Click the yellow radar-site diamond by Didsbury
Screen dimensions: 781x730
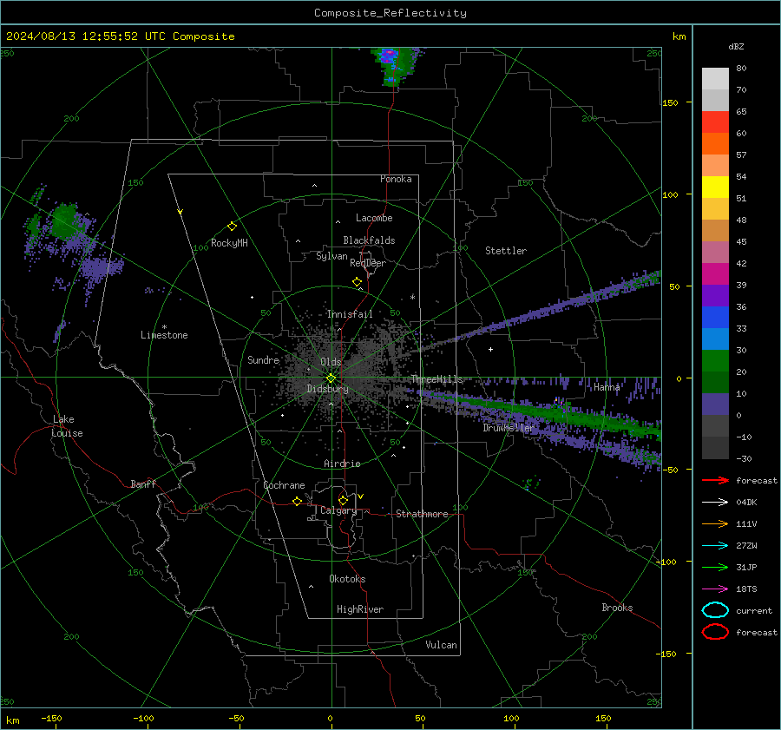(x=331, y=378)
